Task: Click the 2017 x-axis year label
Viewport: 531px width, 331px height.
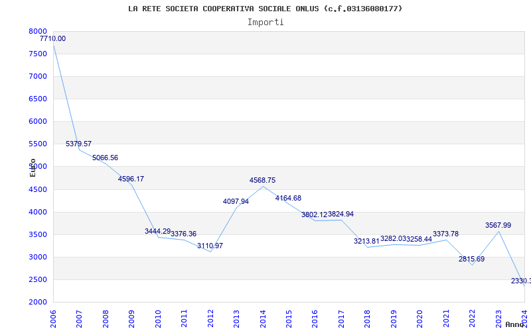Action: (341, 318)
